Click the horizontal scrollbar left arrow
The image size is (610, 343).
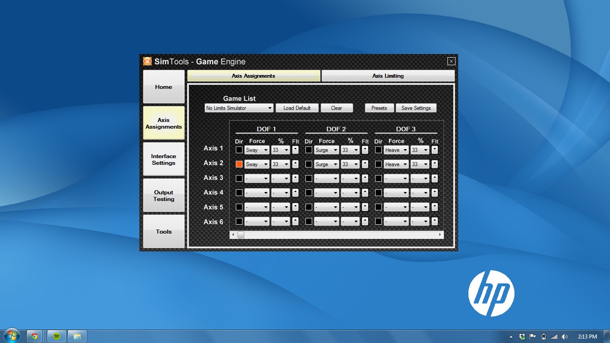233,234
